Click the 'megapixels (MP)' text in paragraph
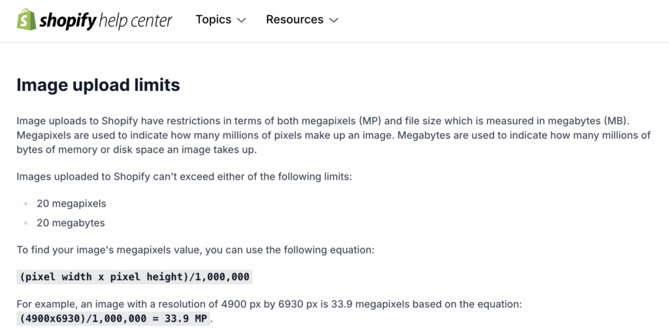The image size is (669, 332). click(341, 120)
